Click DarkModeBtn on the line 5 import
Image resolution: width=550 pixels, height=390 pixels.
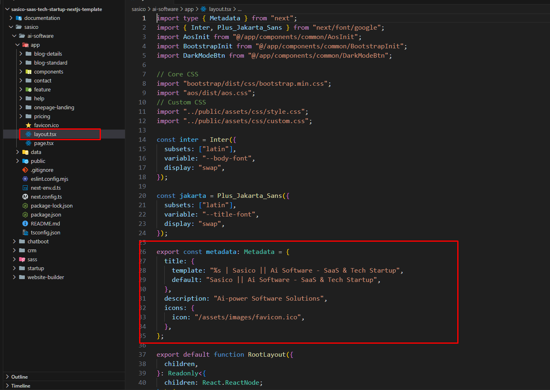[204, 56]
